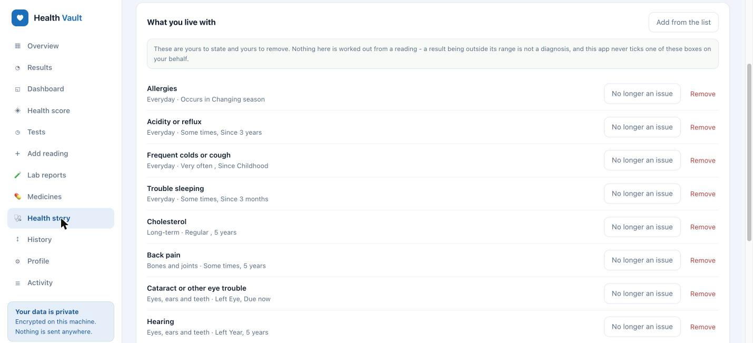The image size is (753, 343).
Task: Select Add reading in sidebar
Action: point(61,154)
